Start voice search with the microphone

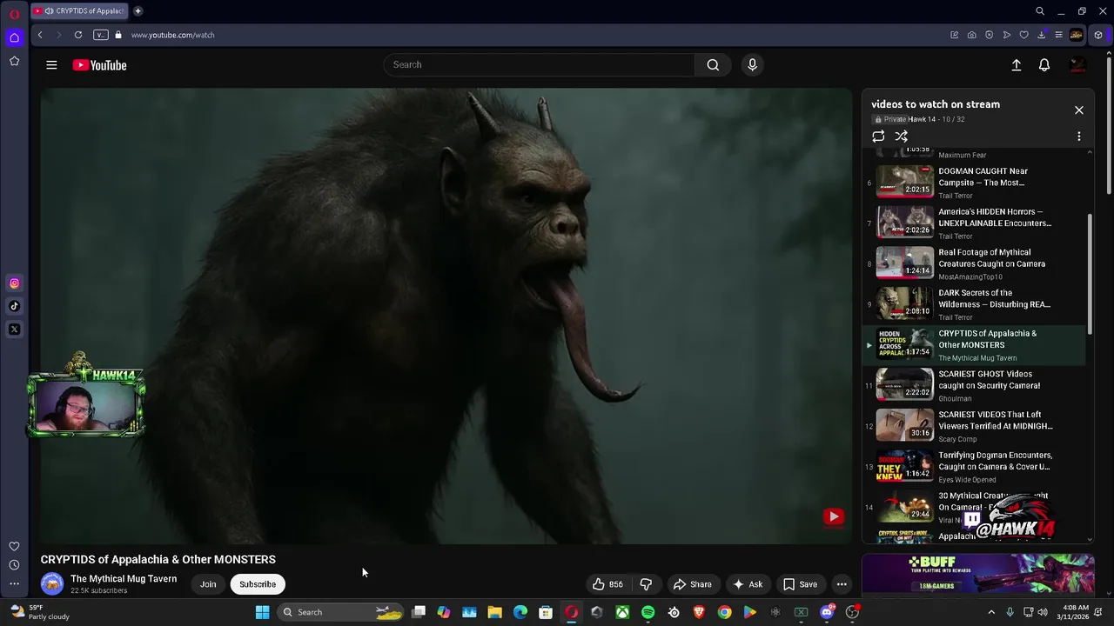[753, 65]
